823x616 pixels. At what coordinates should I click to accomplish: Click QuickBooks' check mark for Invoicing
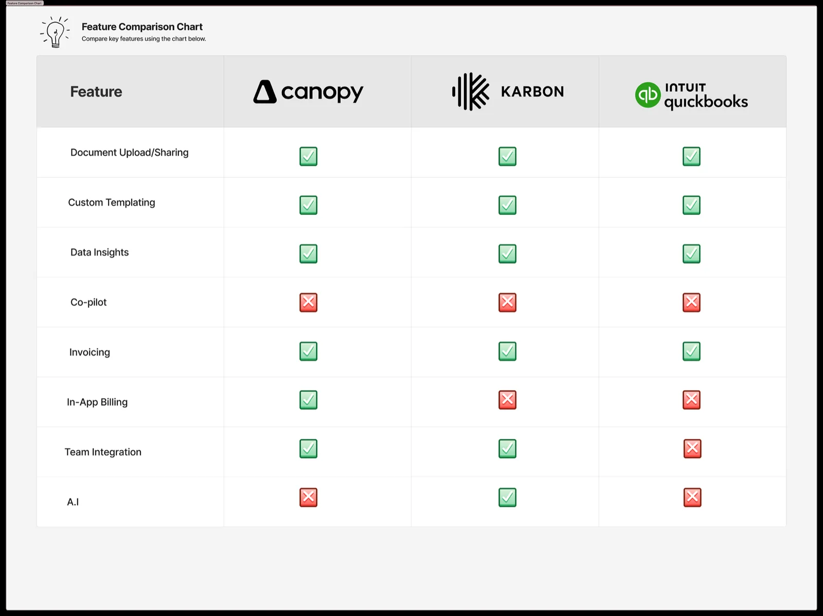pos(691,351)
